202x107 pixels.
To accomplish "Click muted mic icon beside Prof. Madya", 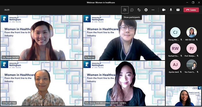I will coord(197,56).
